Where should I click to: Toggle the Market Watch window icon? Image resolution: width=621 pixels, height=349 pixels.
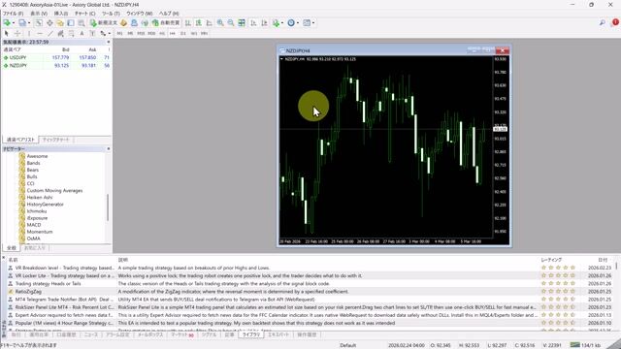39,23
